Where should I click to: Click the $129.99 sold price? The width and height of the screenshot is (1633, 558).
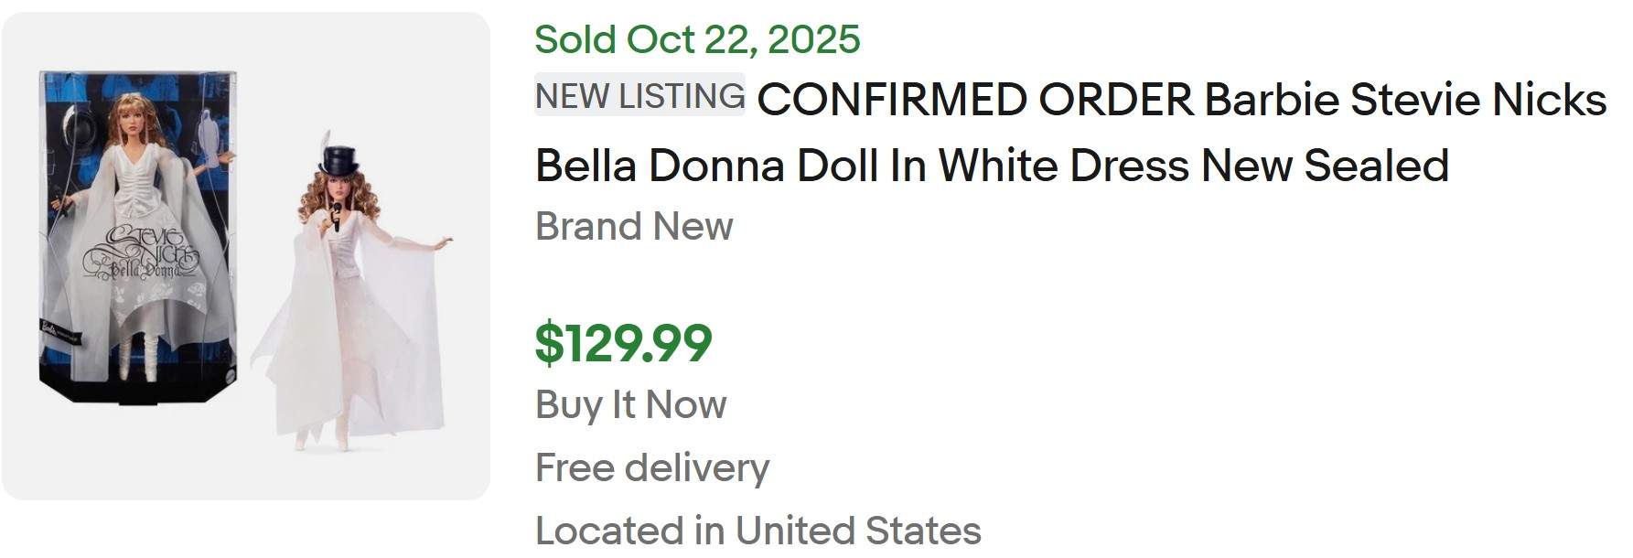click(623, 343)
